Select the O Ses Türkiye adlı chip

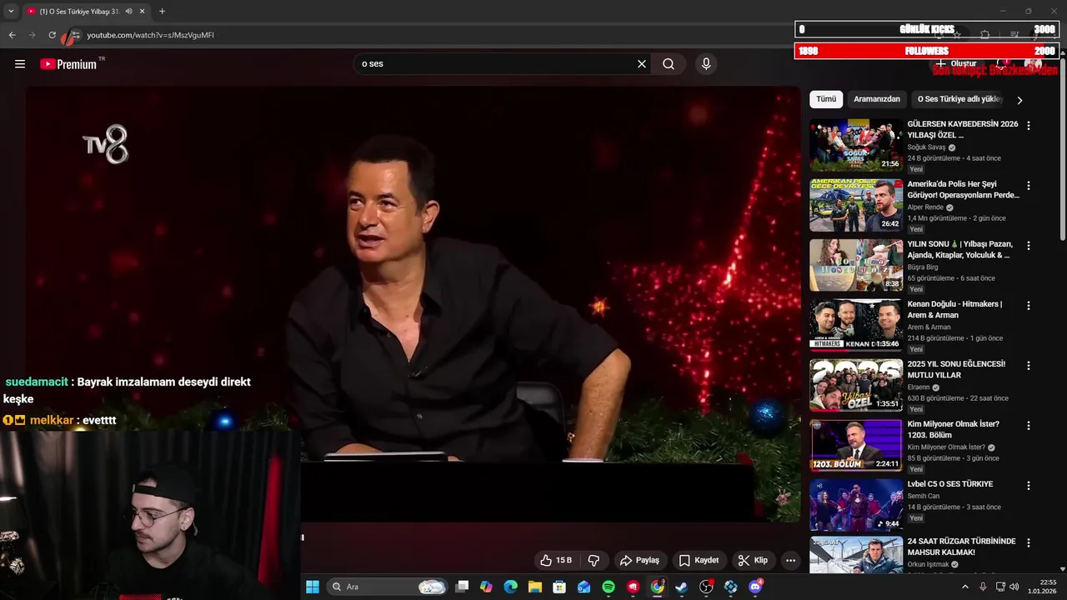tap(959, 99)
